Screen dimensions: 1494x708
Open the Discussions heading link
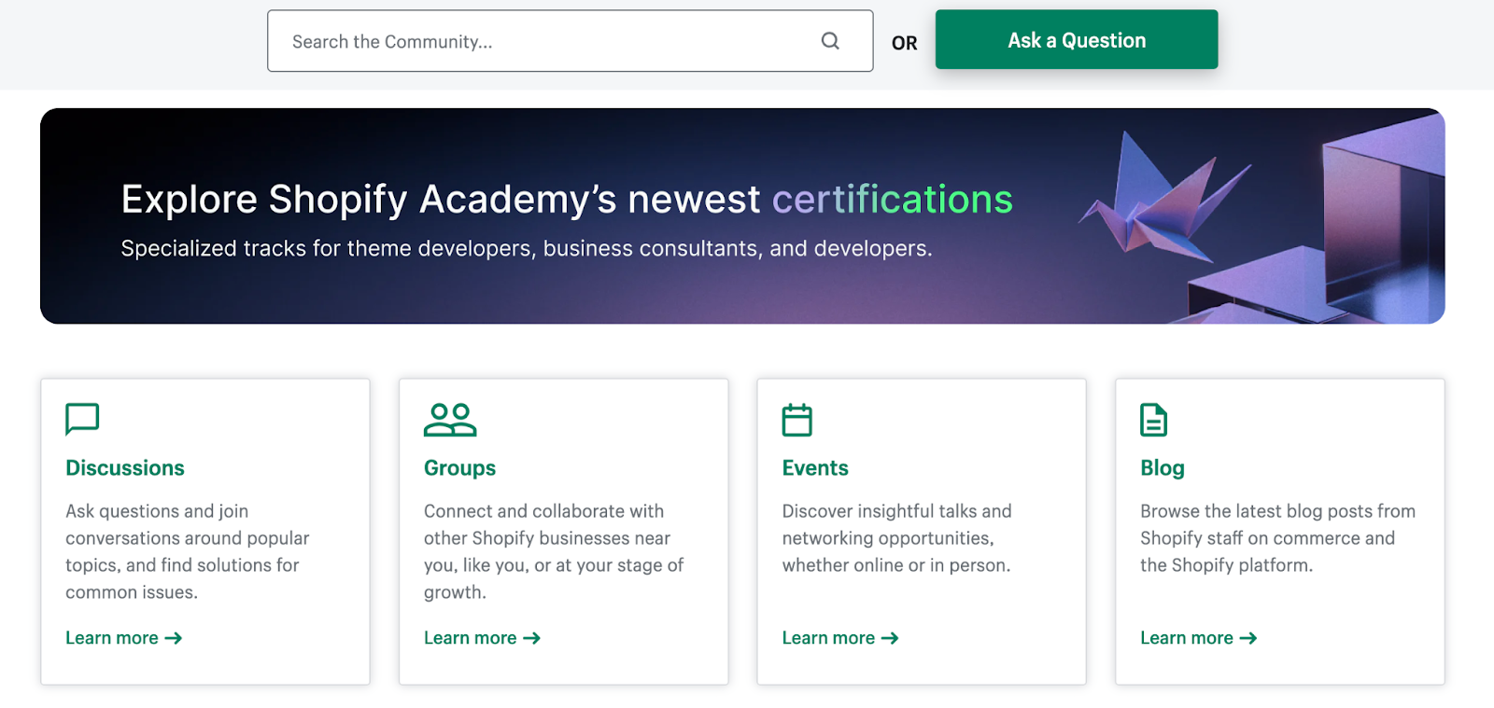click(x=125, y=468)
